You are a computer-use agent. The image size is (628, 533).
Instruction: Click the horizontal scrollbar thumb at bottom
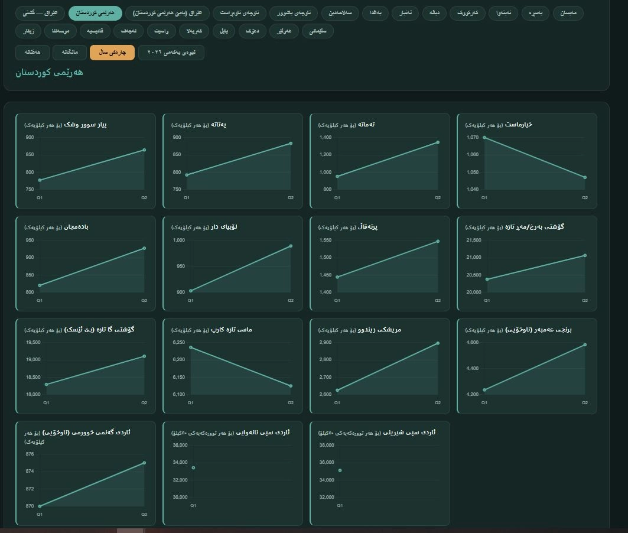tap(130, 531)
